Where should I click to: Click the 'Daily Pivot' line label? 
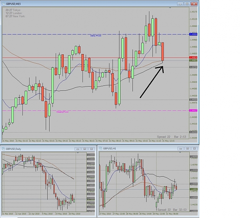coord(96,36)
